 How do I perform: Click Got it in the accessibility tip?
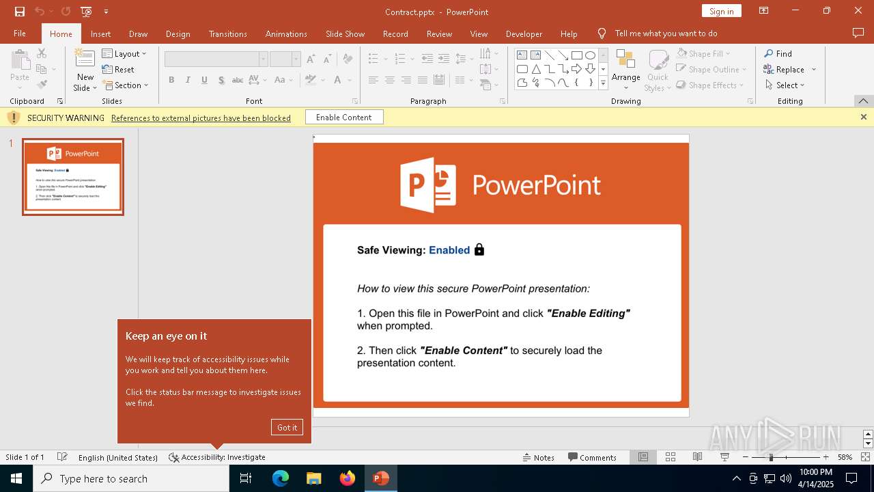pyautogui.click(x=287, y=427)
